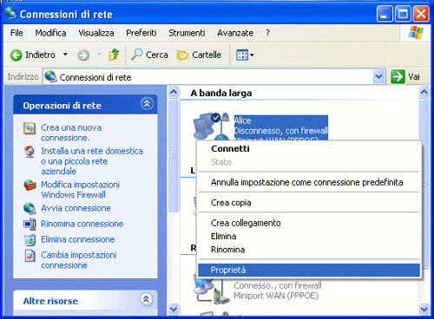Click the Cambia impostazioni connessione icon
This screenshot has height=319, width=434.
pyautogui.click(x=30, y=256)
